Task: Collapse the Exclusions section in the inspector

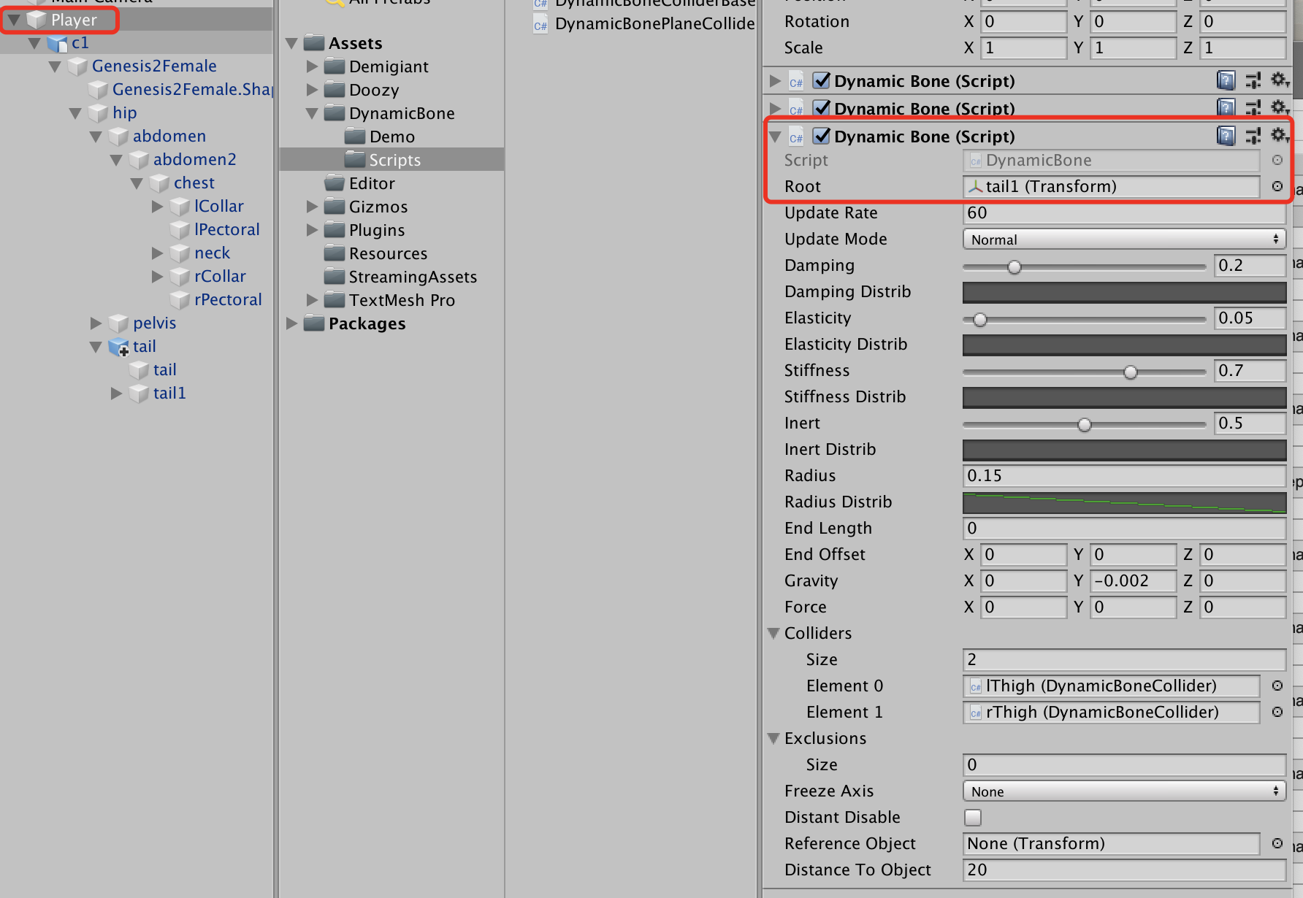Action: tap(773, 738)
